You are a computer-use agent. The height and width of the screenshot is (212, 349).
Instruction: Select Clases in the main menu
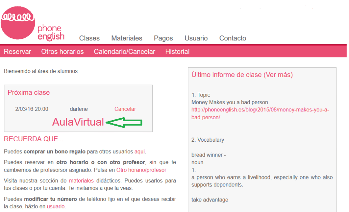89,38
